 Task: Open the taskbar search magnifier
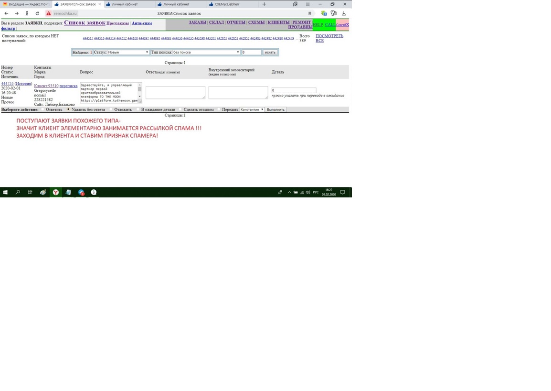pyautogui.click(x=18, y=192)
